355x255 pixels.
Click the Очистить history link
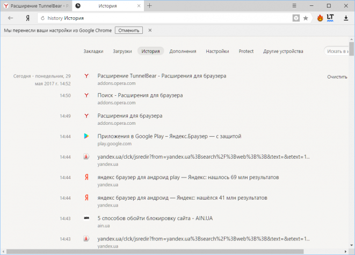[337, 77]
